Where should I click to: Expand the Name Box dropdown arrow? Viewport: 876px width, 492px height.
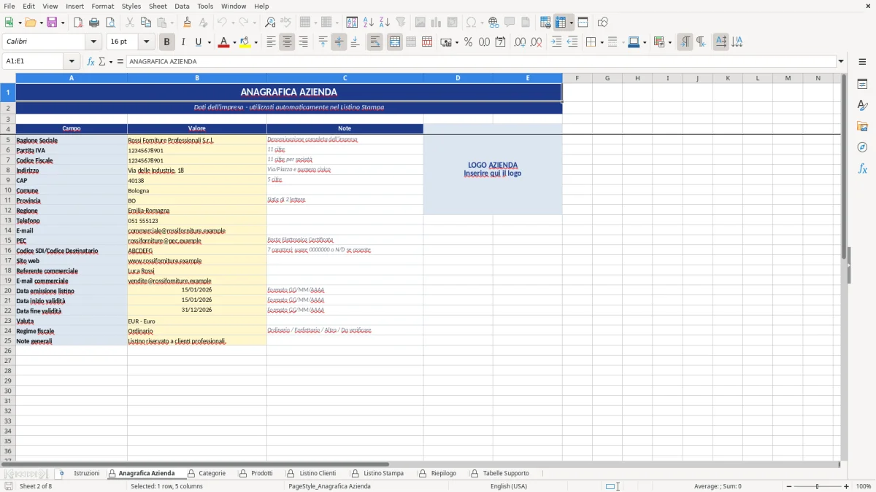point(72,62)
